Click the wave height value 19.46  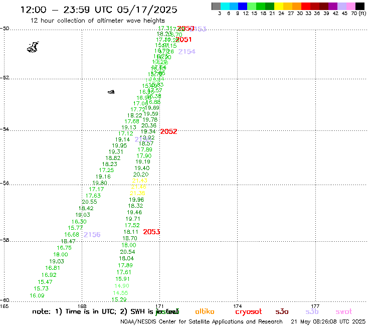pyautogui.click(x=134, y=212)
